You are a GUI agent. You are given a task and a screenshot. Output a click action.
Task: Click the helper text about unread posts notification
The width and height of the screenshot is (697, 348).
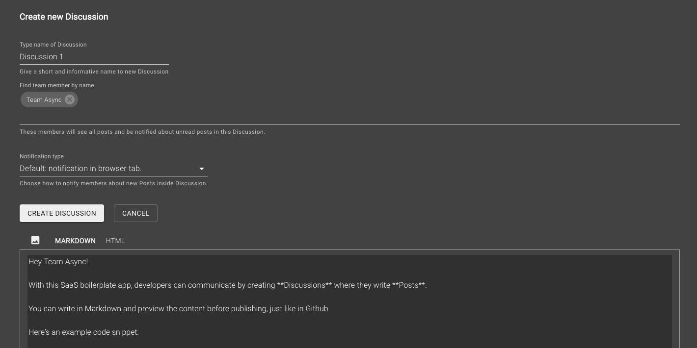142,132
